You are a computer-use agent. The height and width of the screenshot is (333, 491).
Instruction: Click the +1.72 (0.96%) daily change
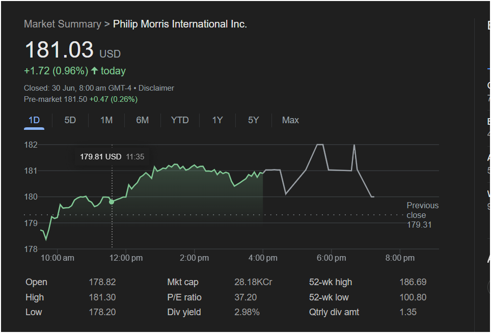pyautogui.click(x=56, y=71)
